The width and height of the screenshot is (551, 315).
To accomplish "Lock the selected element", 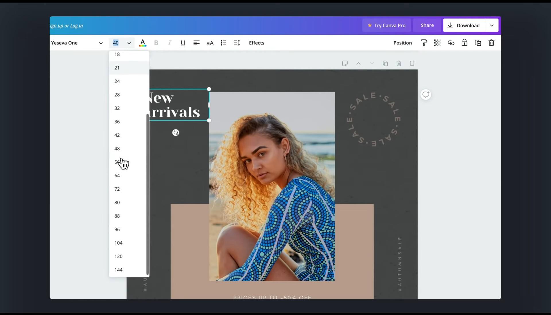I will click(x=464, y=43).
